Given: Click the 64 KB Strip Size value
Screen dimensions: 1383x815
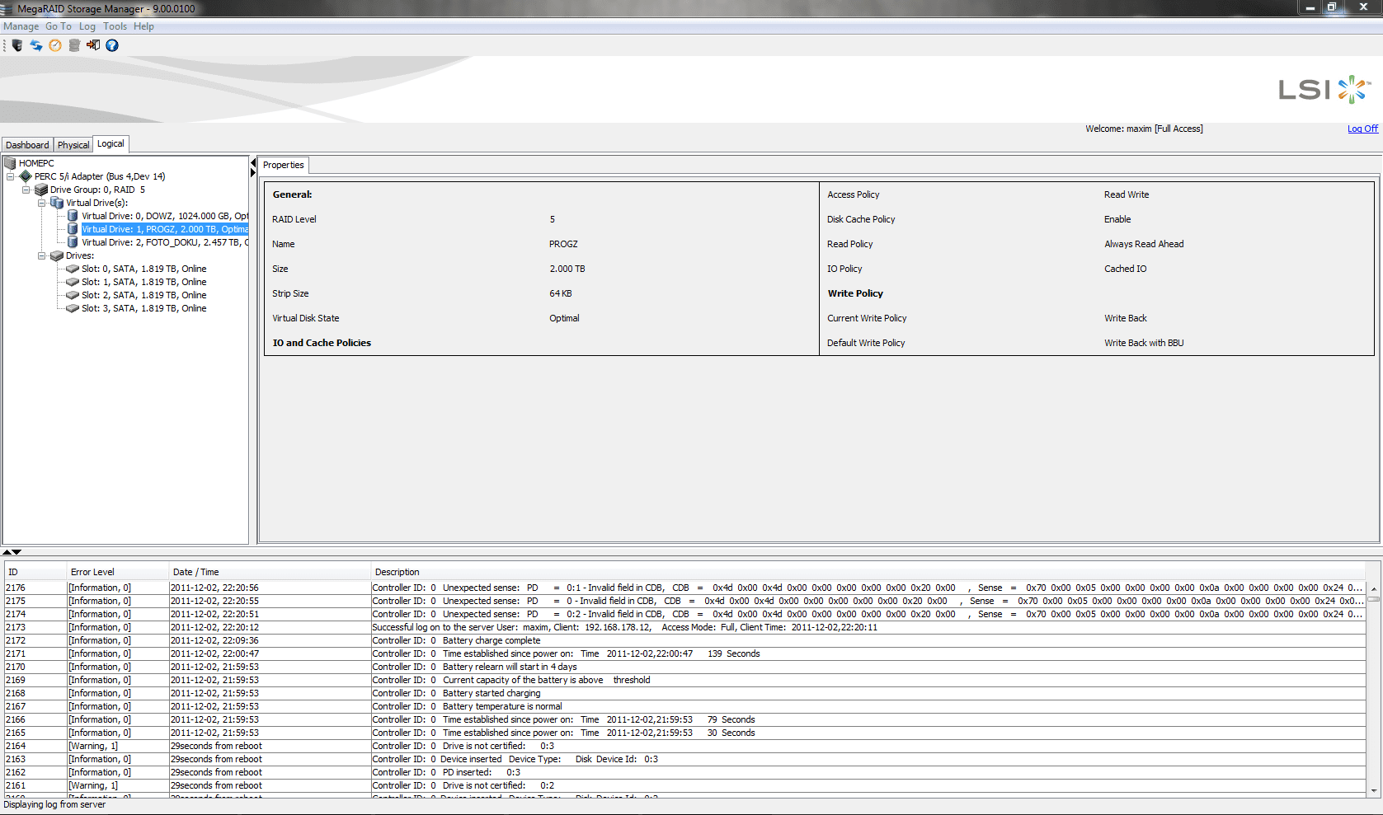Looking at the screenshot, I should tap(561, 293).
